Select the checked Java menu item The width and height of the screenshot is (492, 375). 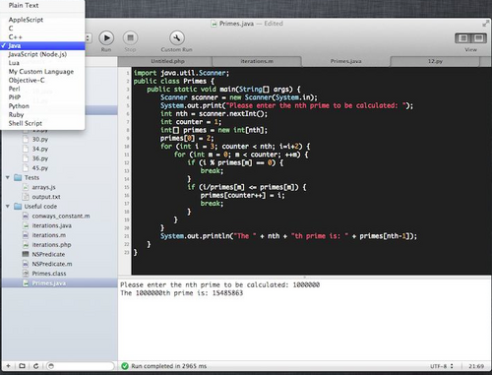(x=42, y=45)
